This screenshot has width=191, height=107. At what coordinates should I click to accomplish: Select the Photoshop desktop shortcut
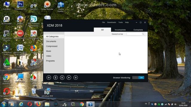[x=20, y=5]
